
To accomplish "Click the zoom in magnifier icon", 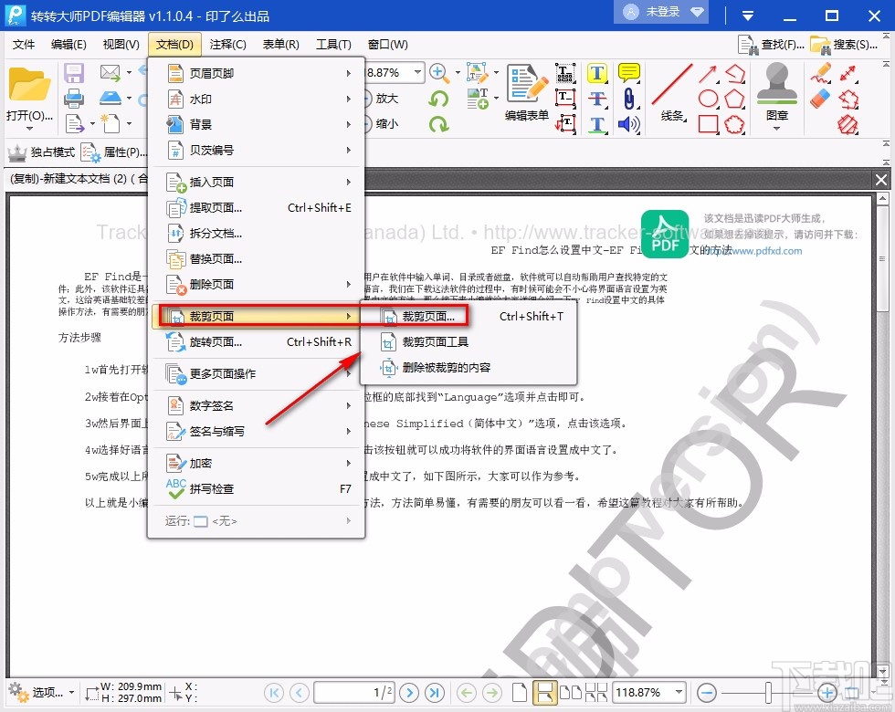I will pos(438,72).
